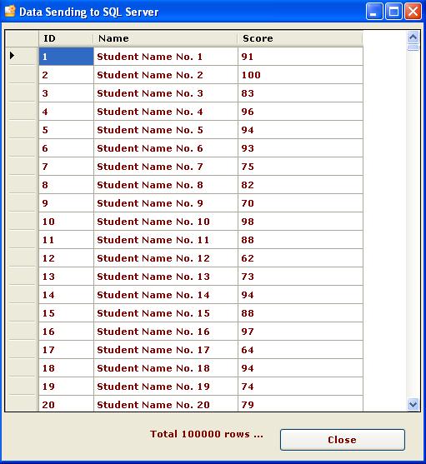Select cell 'Student Name No. 15'

[x=166, y=313]
